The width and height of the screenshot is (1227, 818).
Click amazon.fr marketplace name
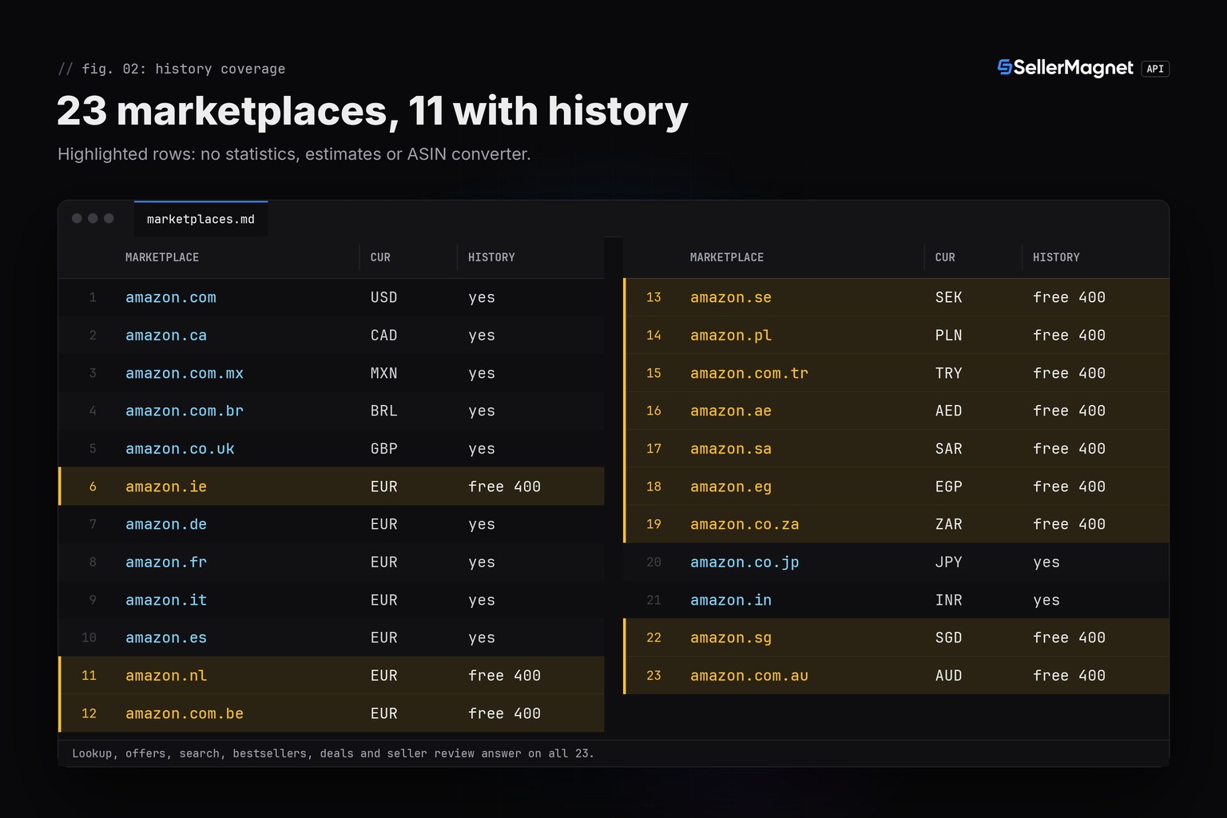pyautogui.click(x=166, y=562)
